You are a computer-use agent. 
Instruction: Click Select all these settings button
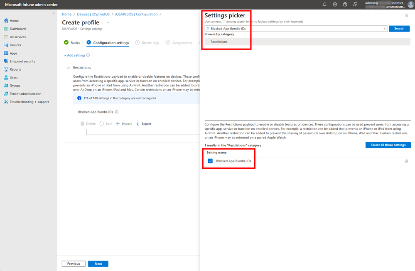(388, 145)
